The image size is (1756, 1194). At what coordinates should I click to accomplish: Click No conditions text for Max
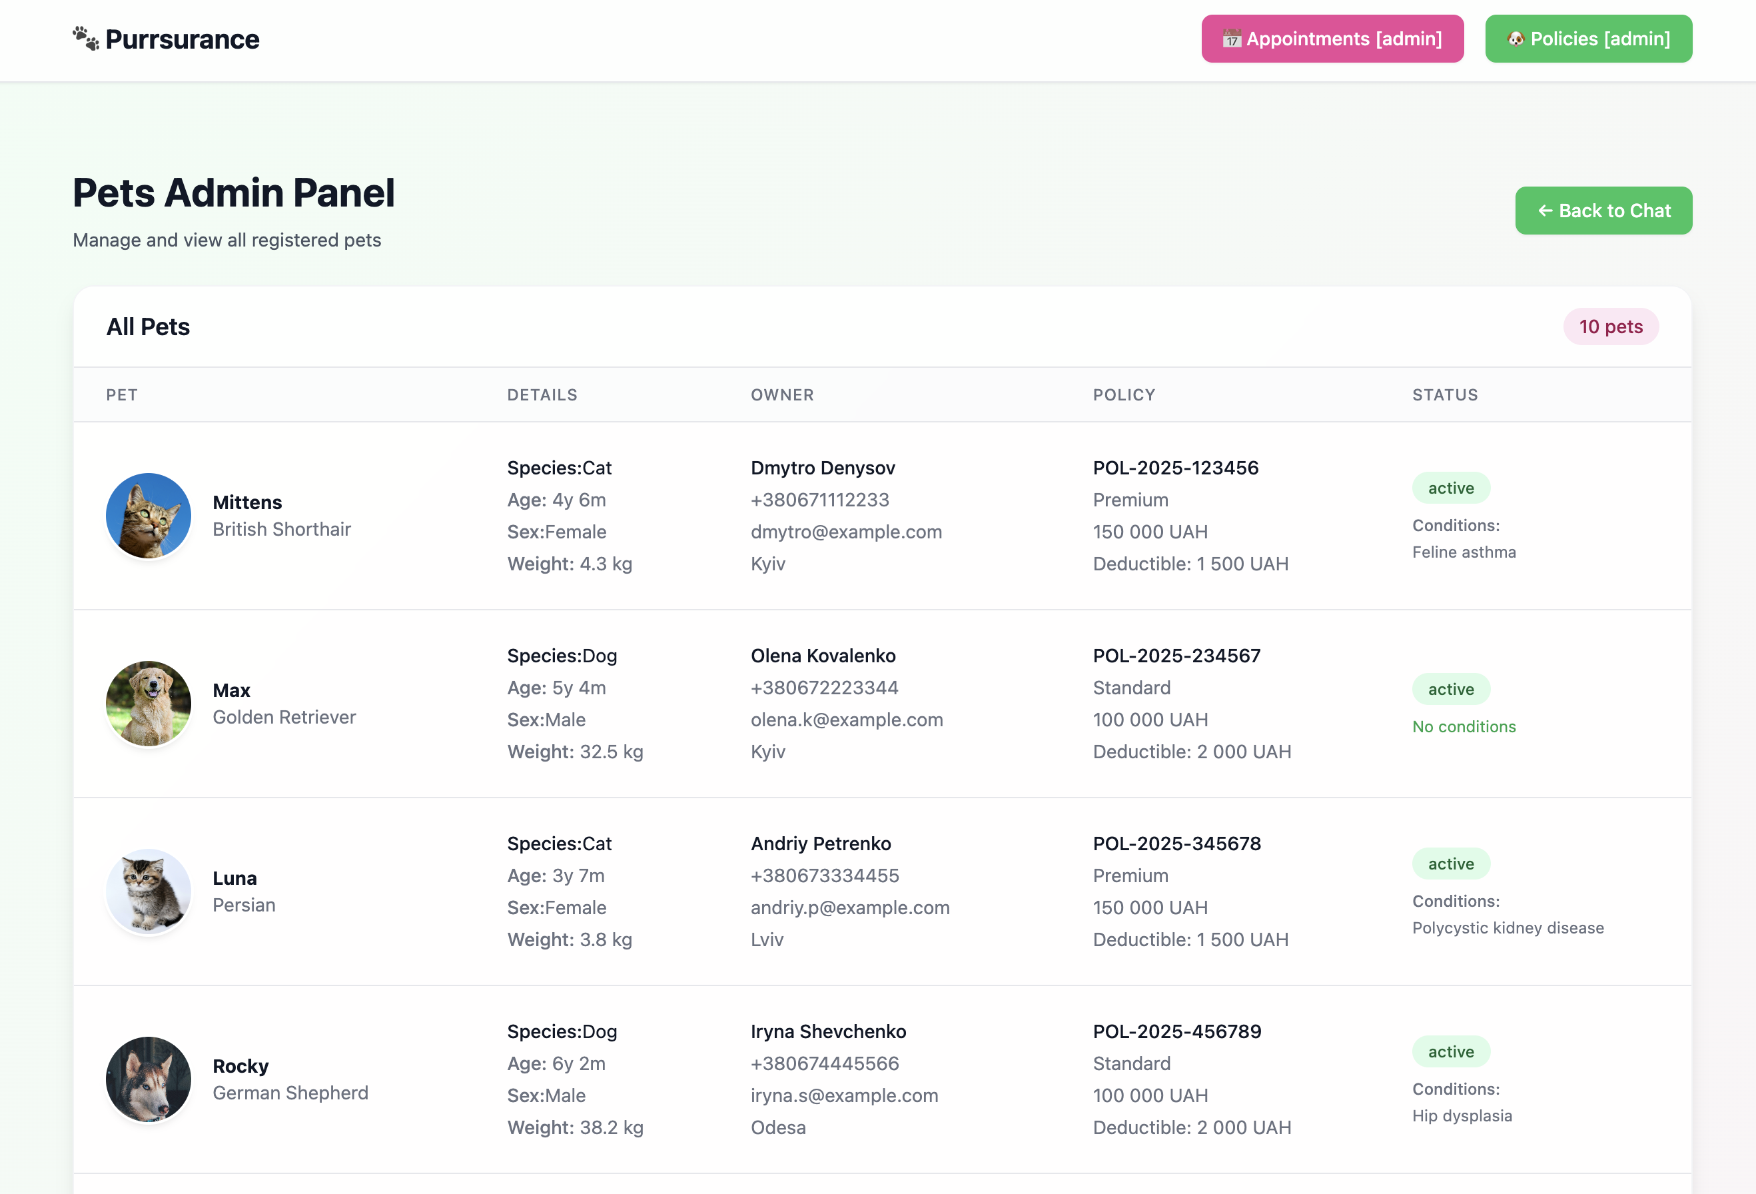coord(1464,727)
